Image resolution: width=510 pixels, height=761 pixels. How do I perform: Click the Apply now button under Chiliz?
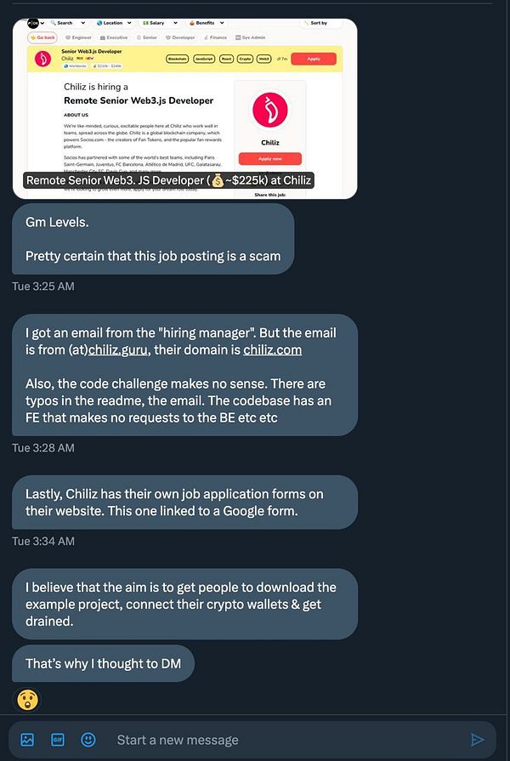tap(270, 158)
